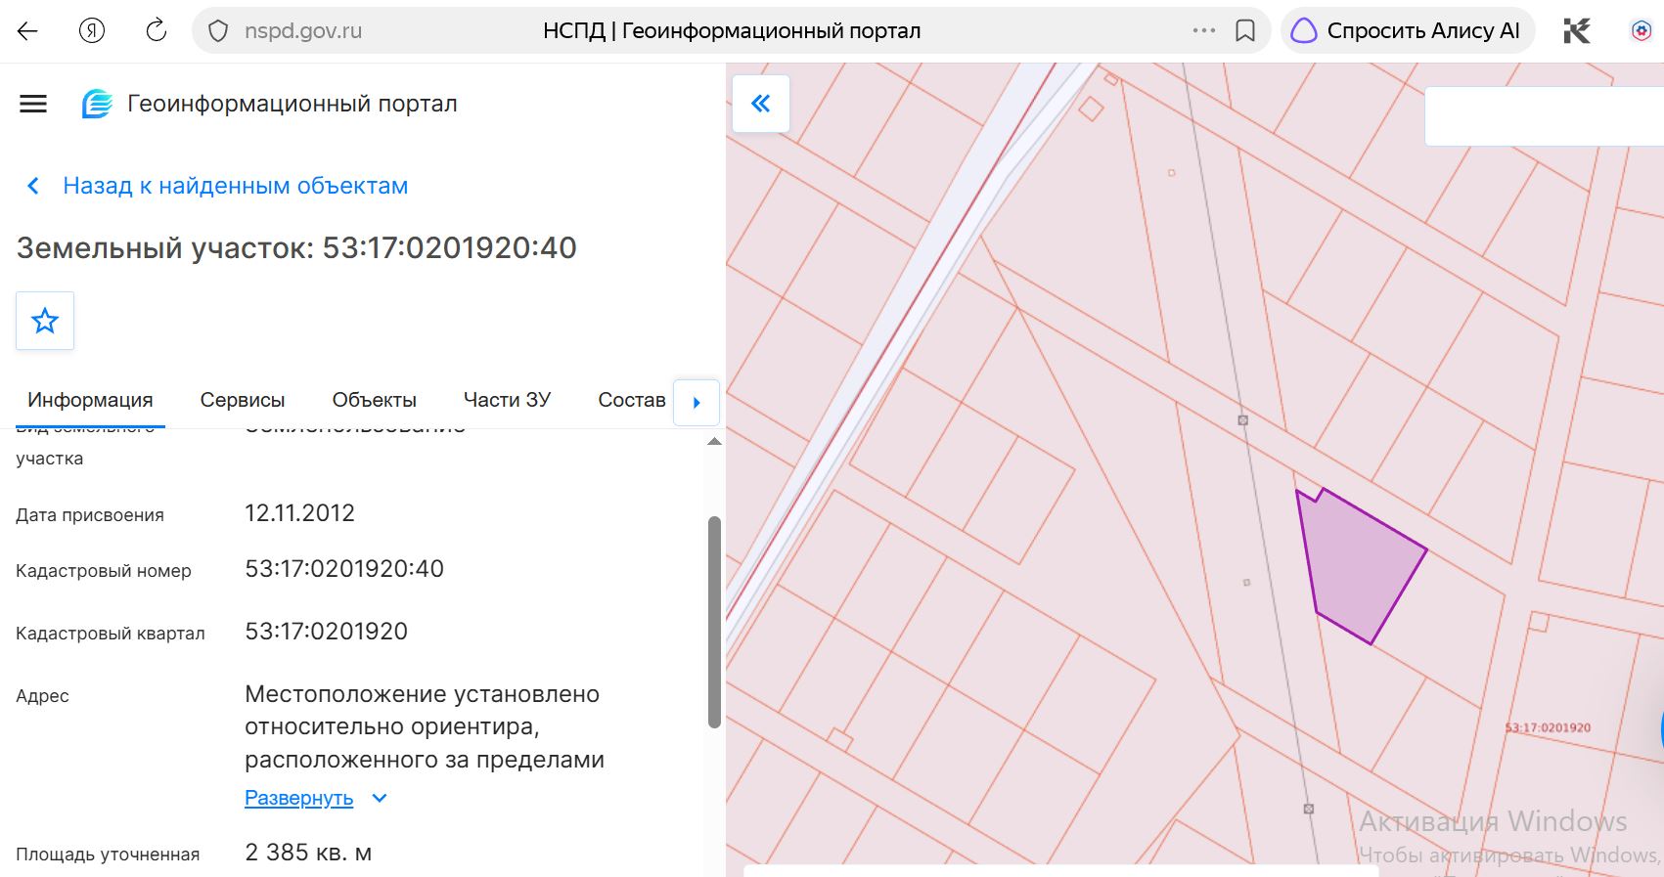The image size is (1664, 877).
Task: Click the site protection shield icon
Action: point(218,30)
